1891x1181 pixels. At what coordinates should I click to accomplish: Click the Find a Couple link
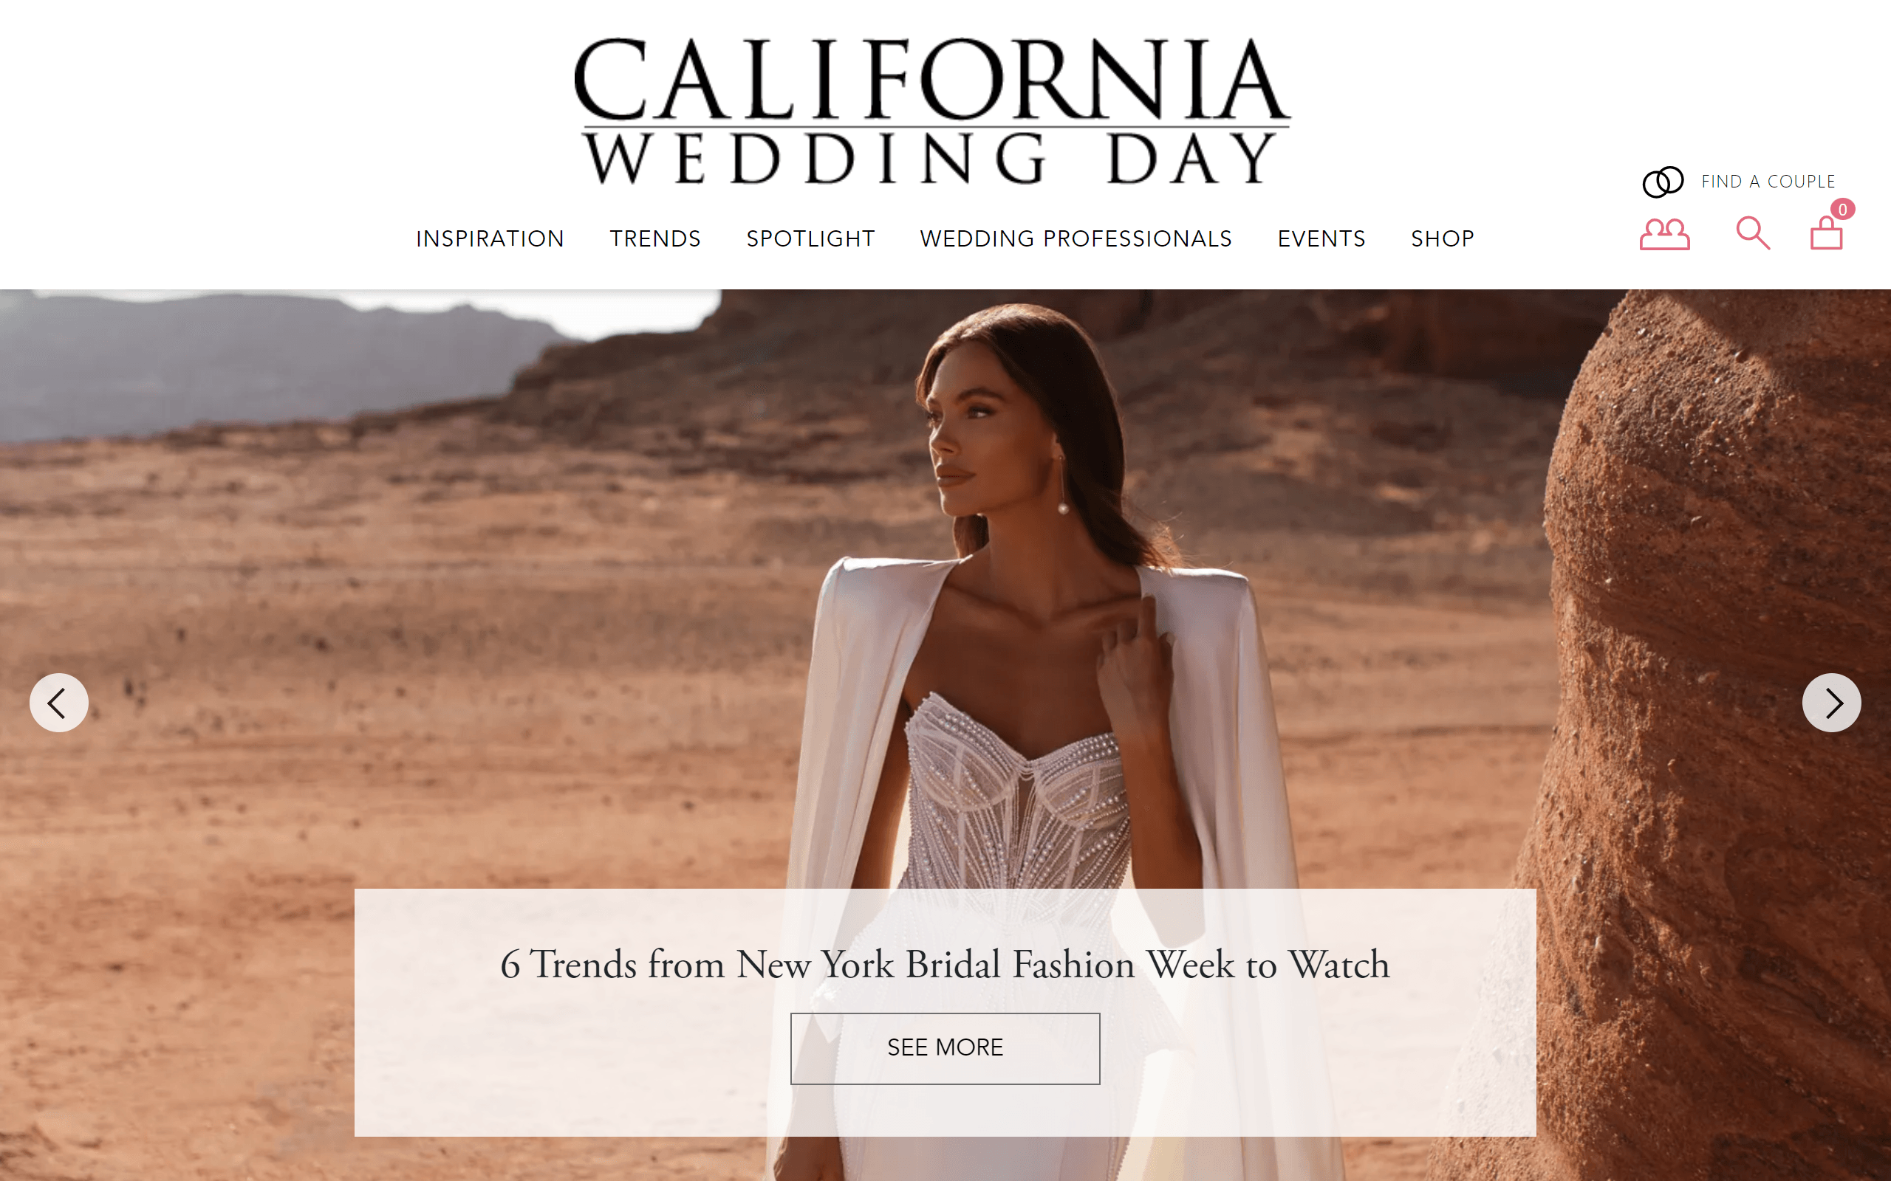tap(1768, 182)
